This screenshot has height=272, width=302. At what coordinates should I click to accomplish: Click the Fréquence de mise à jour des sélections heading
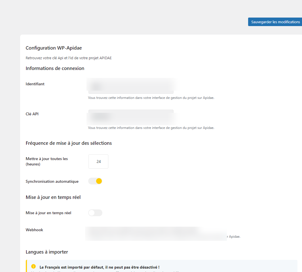click(69, 143)
